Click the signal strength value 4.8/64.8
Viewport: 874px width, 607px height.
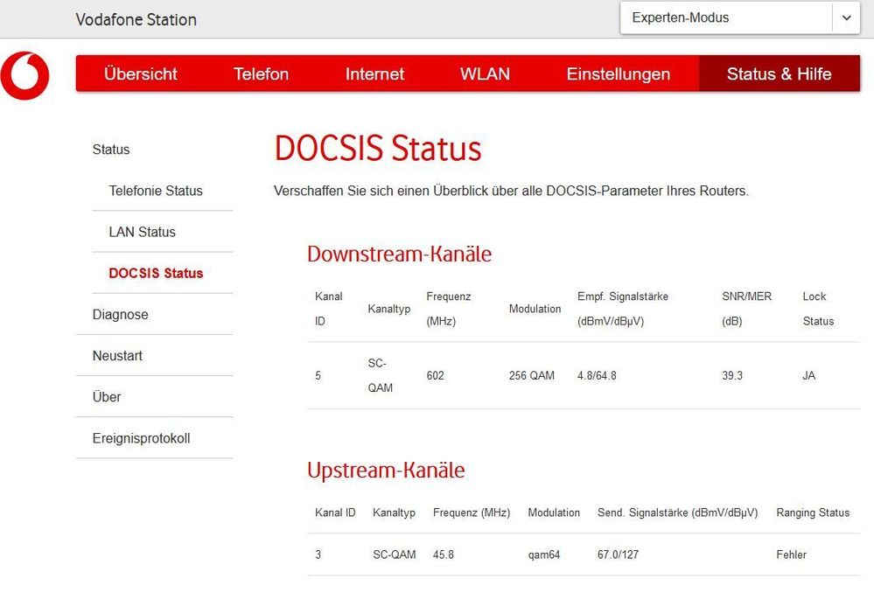[597, 376]
